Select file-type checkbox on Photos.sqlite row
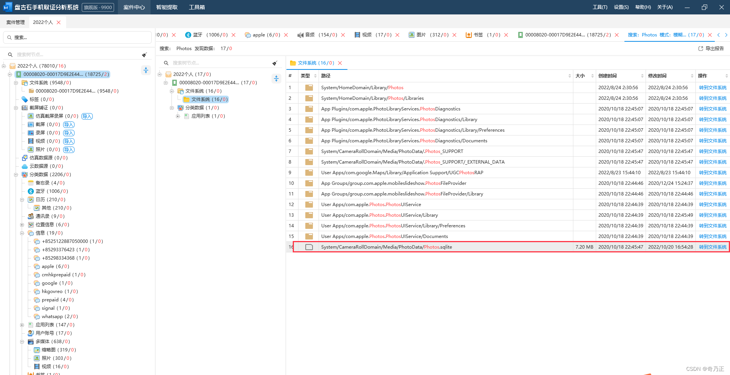The width and height of the screenshot is (730, 375). (309, 247)
